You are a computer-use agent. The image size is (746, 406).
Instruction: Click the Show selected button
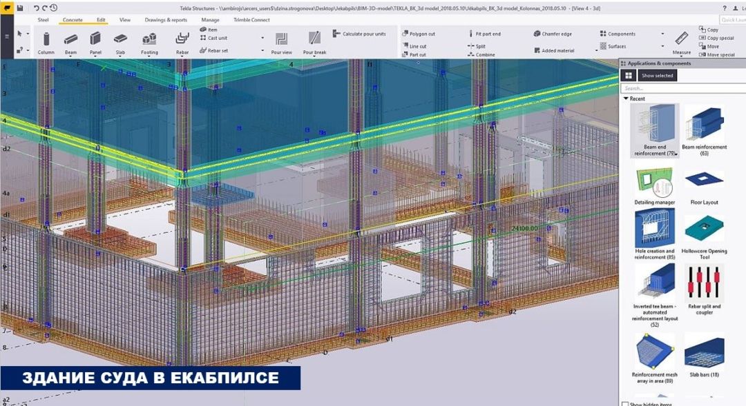[657, 76]
